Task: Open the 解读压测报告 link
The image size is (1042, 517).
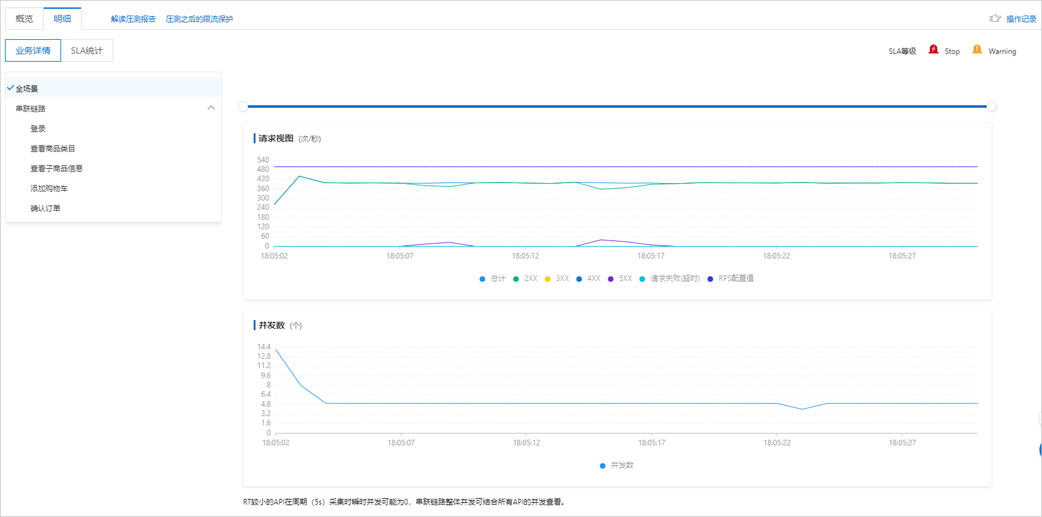Action: coord(133,19)
